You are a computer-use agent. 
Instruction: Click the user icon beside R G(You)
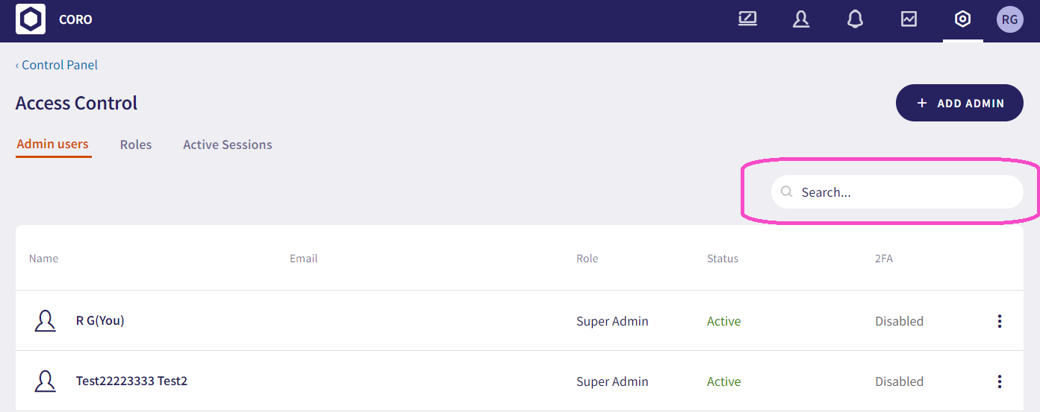pyautogui.click(x=46, y=321)
